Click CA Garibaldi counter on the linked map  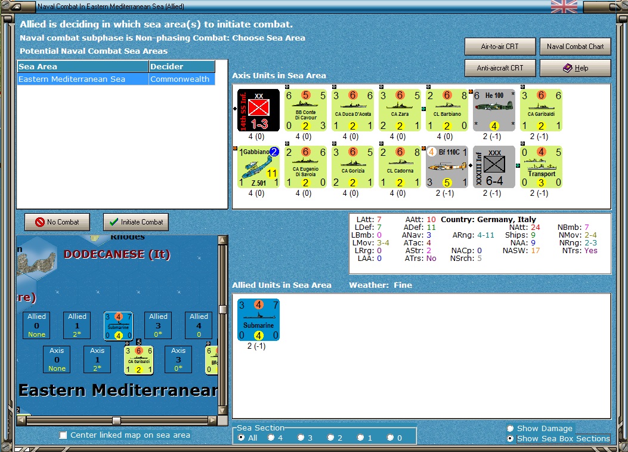point(138,360)
